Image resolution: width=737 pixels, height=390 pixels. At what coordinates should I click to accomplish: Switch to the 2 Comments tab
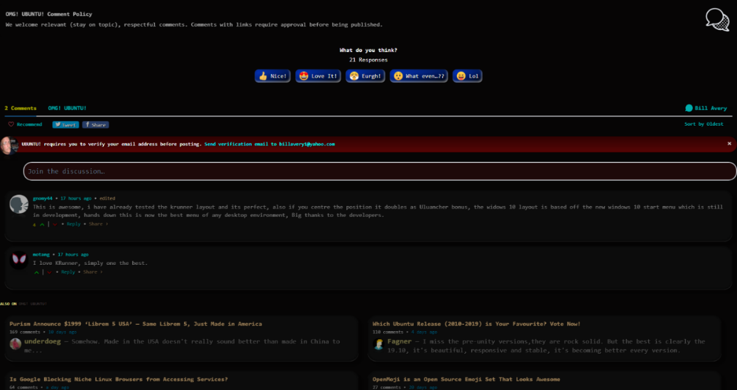click(x=21, y=108)
